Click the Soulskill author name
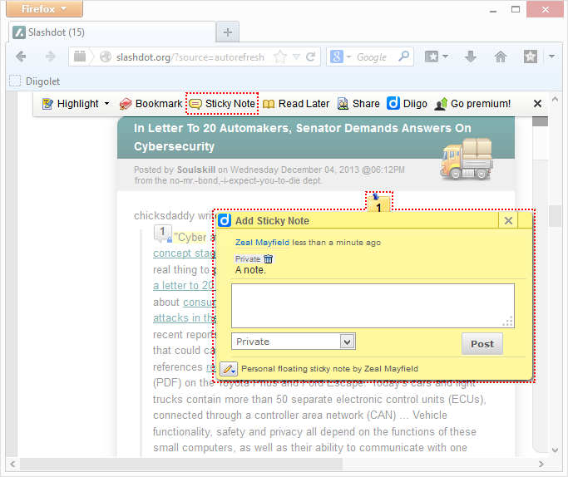 pos(196,170)
